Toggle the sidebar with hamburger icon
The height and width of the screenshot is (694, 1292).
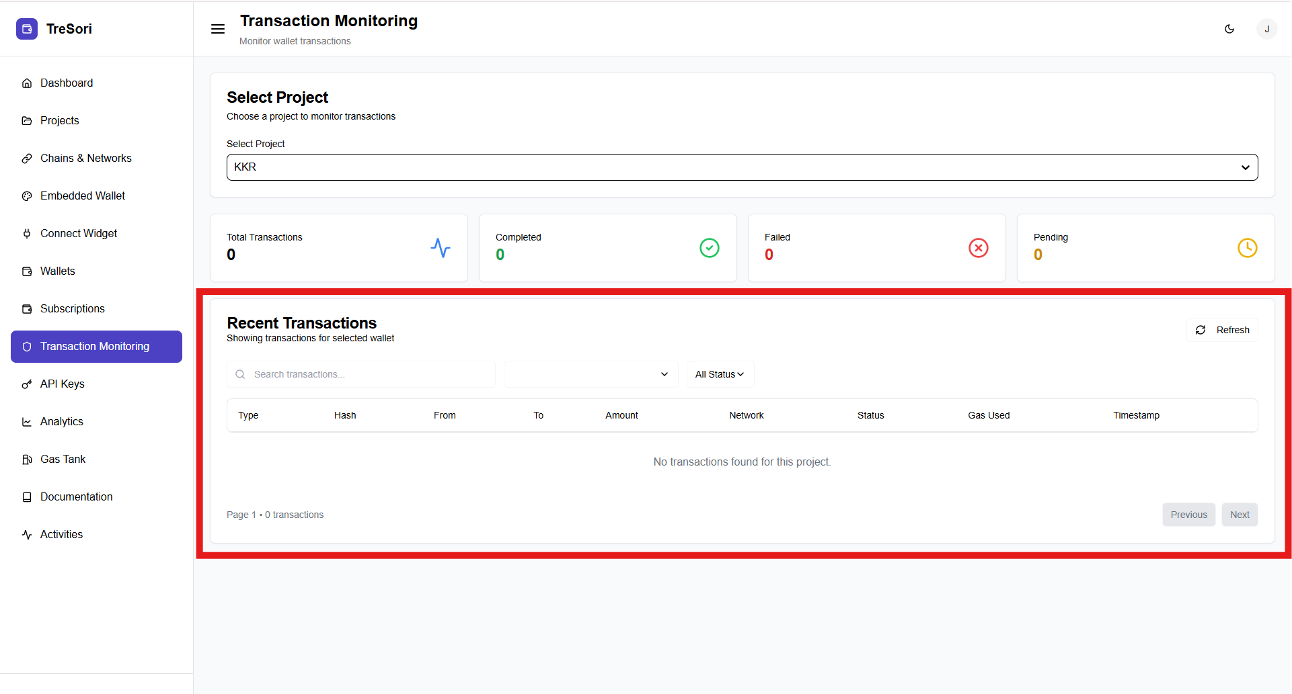pos(218,29)
